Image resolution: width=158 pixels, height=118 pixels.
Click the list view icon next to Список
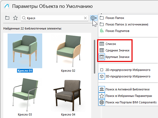pos(102,44)
